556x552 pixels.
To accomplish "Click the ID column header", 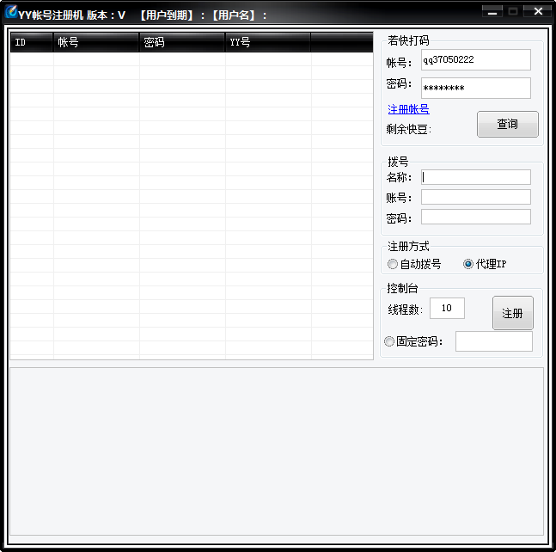I will click(31, 42).
